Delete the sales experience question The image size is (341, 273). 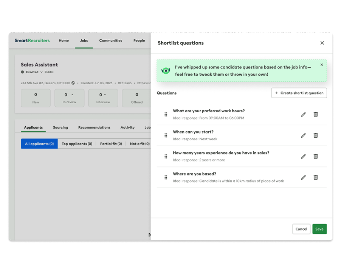click(x=316, y=156)
